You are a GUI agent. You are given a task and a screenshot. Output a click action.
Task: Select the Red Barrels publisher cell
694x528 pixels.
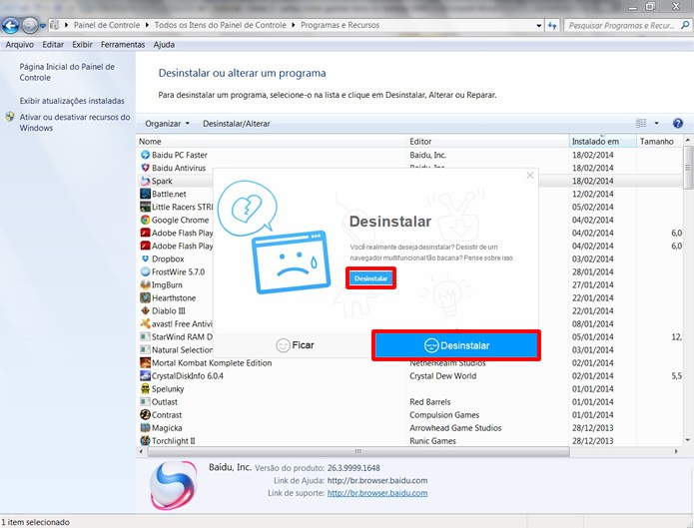pos(430,402)
